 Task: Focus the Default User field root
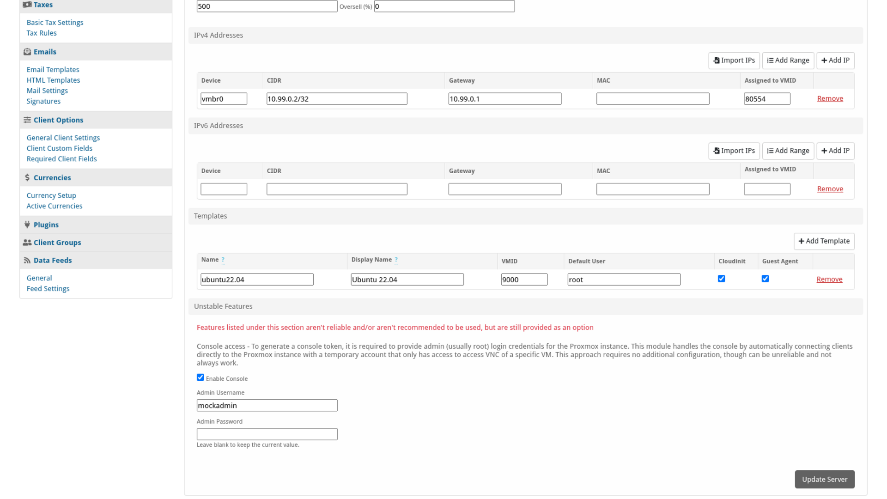pyautogui.click(x=624, y=280)
